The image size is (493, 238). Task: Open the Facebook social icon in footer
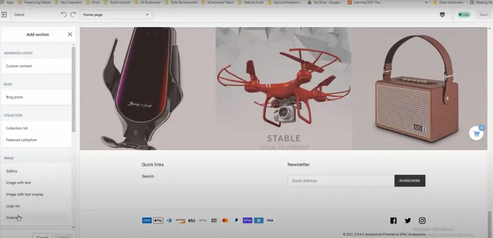coord(393,221)
